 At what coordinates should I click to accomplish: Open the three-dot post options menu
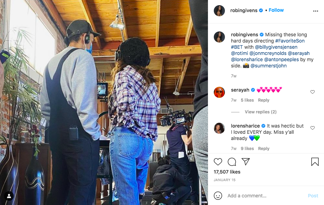point(315,11)
